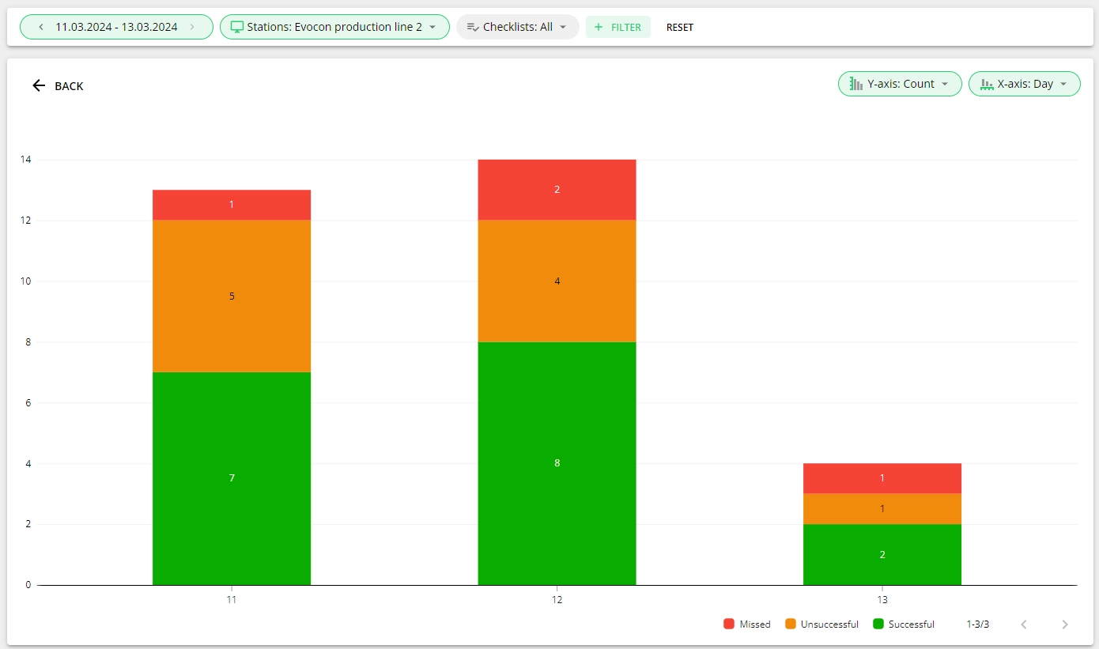The image size is (1099, 649).
Task: Click the Y-axis bar chart icon
Action: point(855,84)
